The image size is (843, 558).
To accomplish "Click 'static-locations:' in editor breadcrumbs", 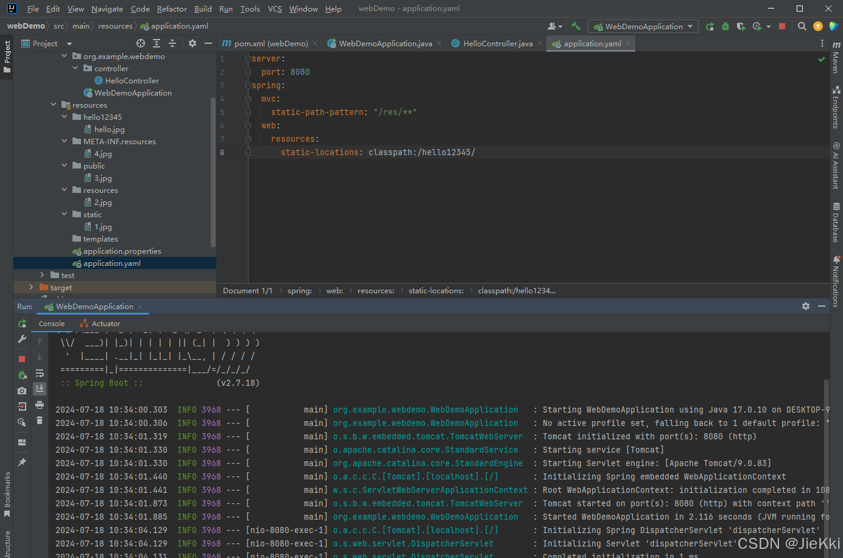I will click(436, 291).
